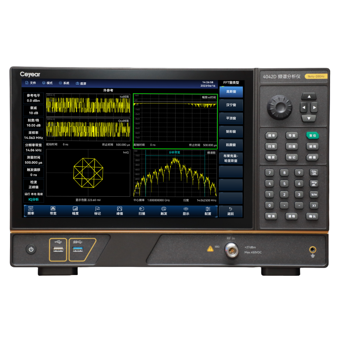The width and height of the screenshot is (339, 339).
Task: Tap the Display (显示) eye icon
Action: (186, 209)
